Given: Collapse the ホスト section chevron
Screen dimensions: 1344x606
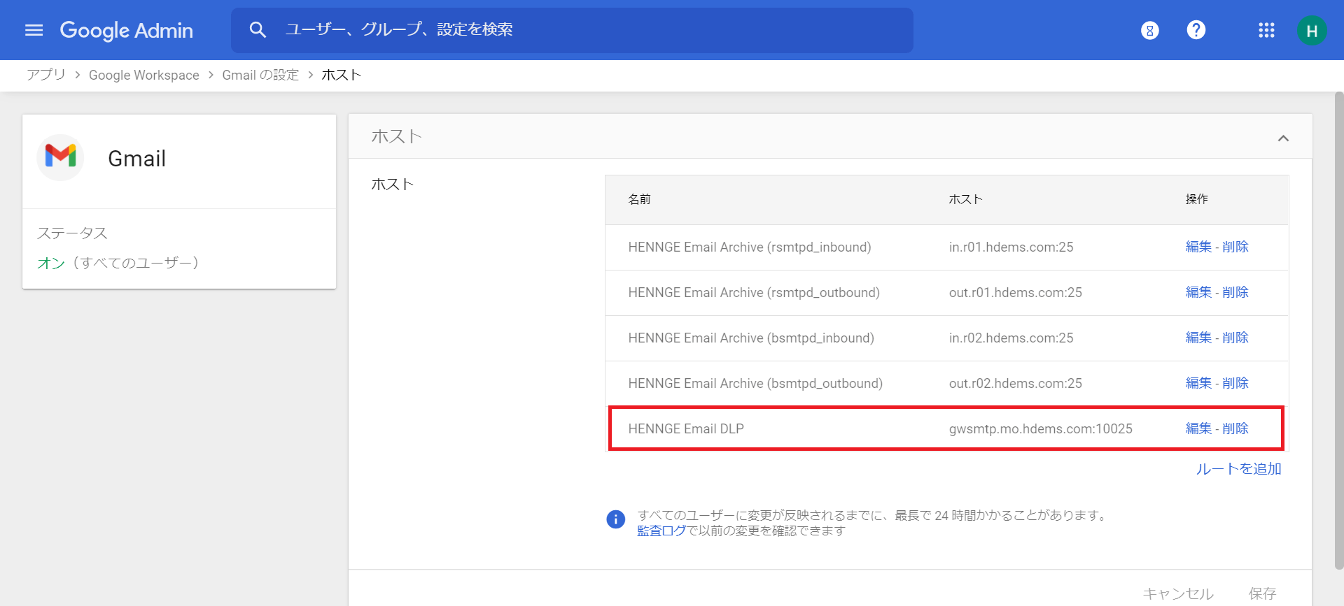Looking at the screenshot, I should (1282, 138).
